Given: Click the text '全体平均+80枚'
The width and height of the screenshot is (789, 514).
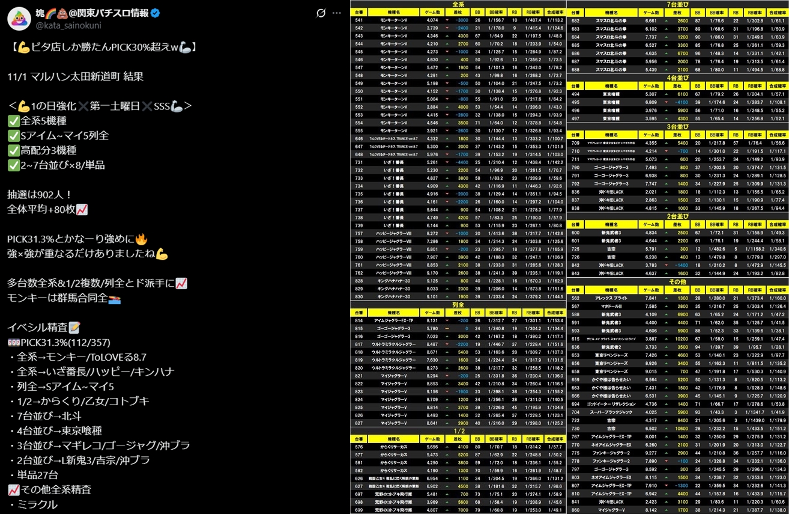Looking at the screenshot, I should pyautogui.click(x=41, y=210).
